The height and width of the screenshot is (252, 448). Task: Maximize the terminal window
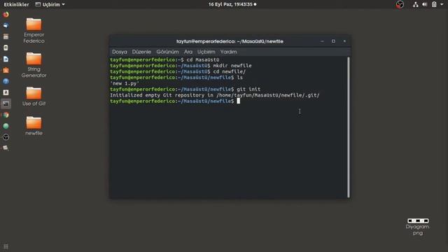pos(333,41)
